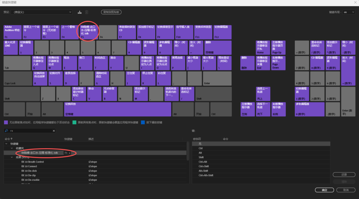Click the F7 将音频刻录到 CD key
Viewport: 359px width, 199px height.
tap(127, 32)
